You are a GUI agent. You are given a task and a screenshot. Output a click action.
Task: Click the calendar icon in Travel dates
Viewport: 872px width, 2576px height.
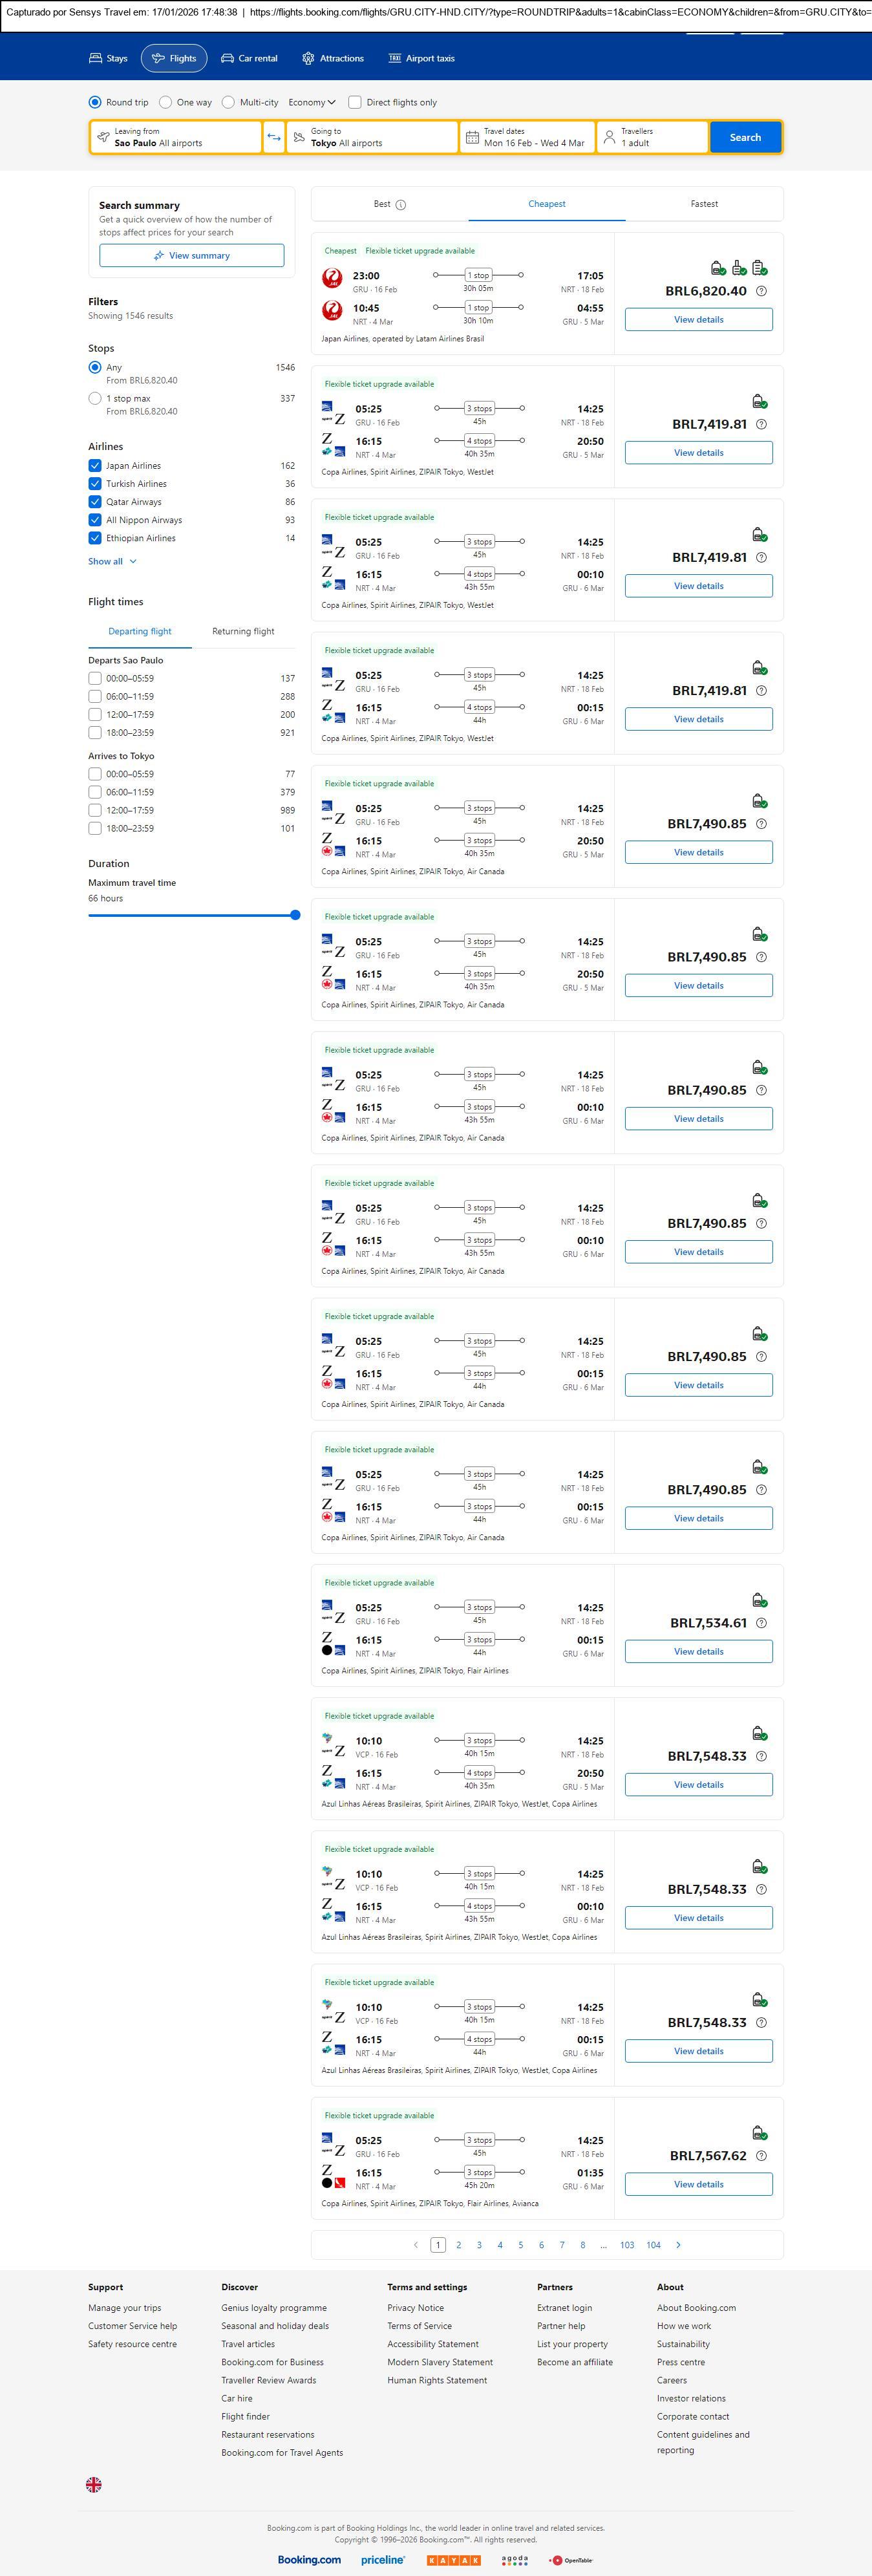pyautogui.click(x=472, y=137)
